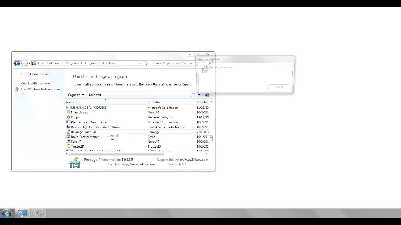Sort by Installed column header
The height and width of the screenshot is (225, 401).
click(202, 102)
